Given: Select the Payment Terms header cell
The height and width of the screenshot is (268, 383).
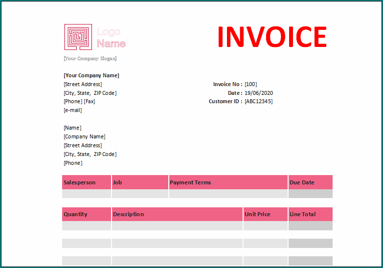Looking at the screenshot, I should pyautogui.click(x=228, y=182).
